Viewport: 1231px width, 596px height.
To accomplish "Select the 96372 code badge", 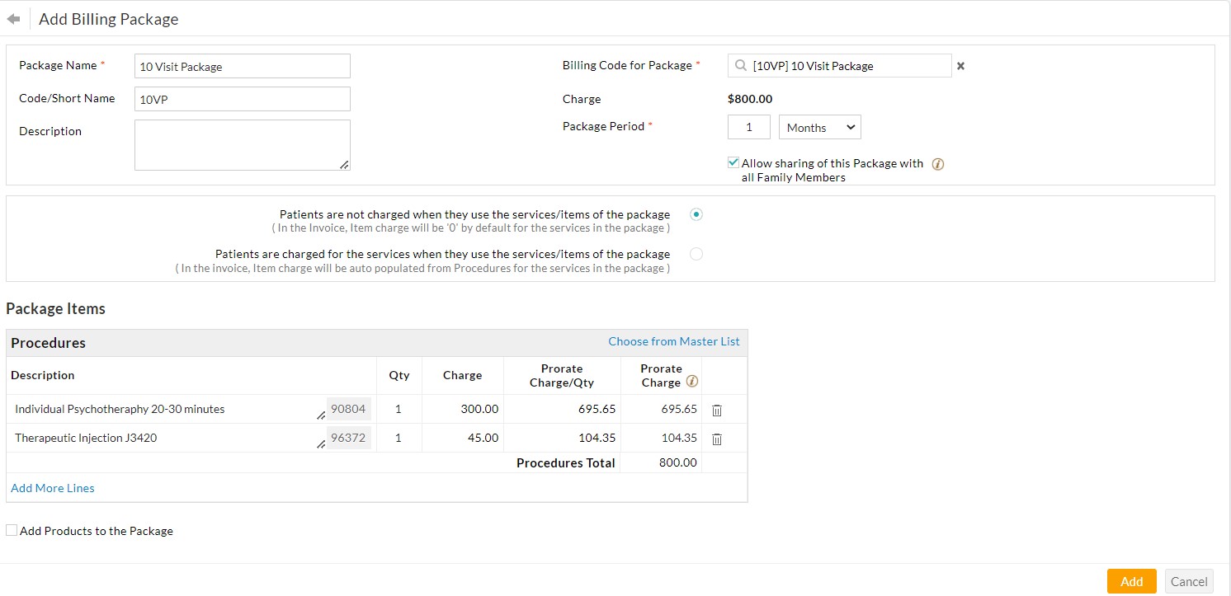I will coord(348,438).
